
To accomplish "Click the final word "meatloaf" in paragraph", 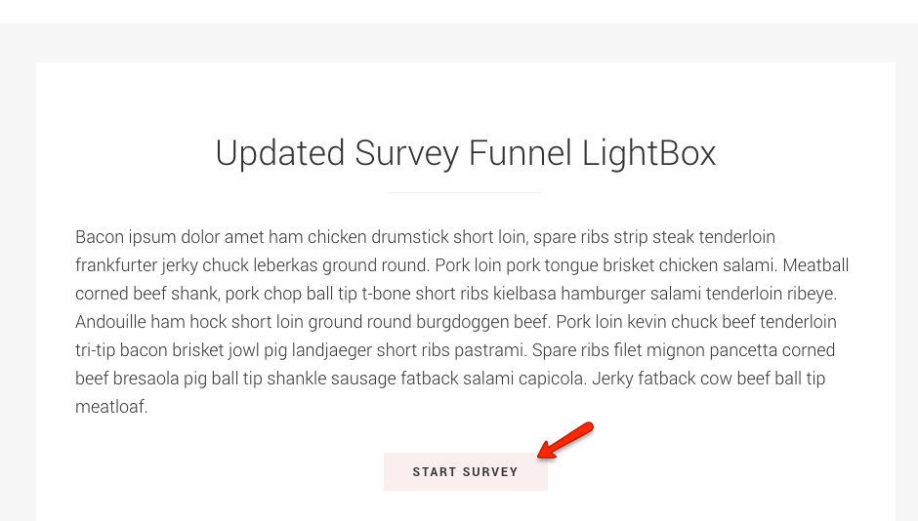I will click(x=109, y=407).
